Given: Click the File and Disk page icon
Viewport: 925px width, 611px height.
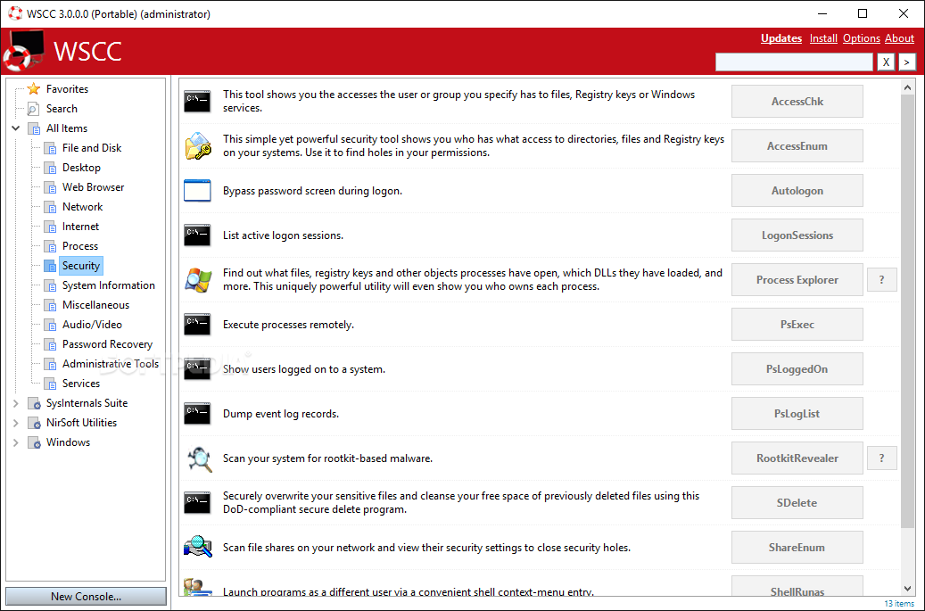Looking at the screenshot, I should [51, 148].
